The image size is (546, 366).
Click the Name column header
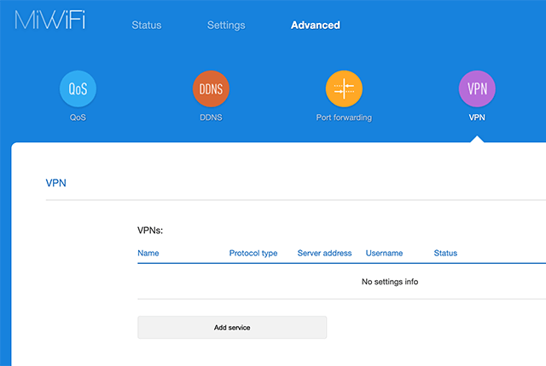pos(148,253)
